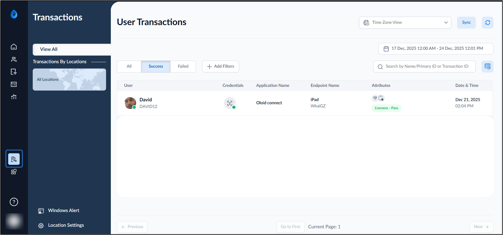Open the apps grid sidebar icon
503x235 pixels.
pos(14,172)
